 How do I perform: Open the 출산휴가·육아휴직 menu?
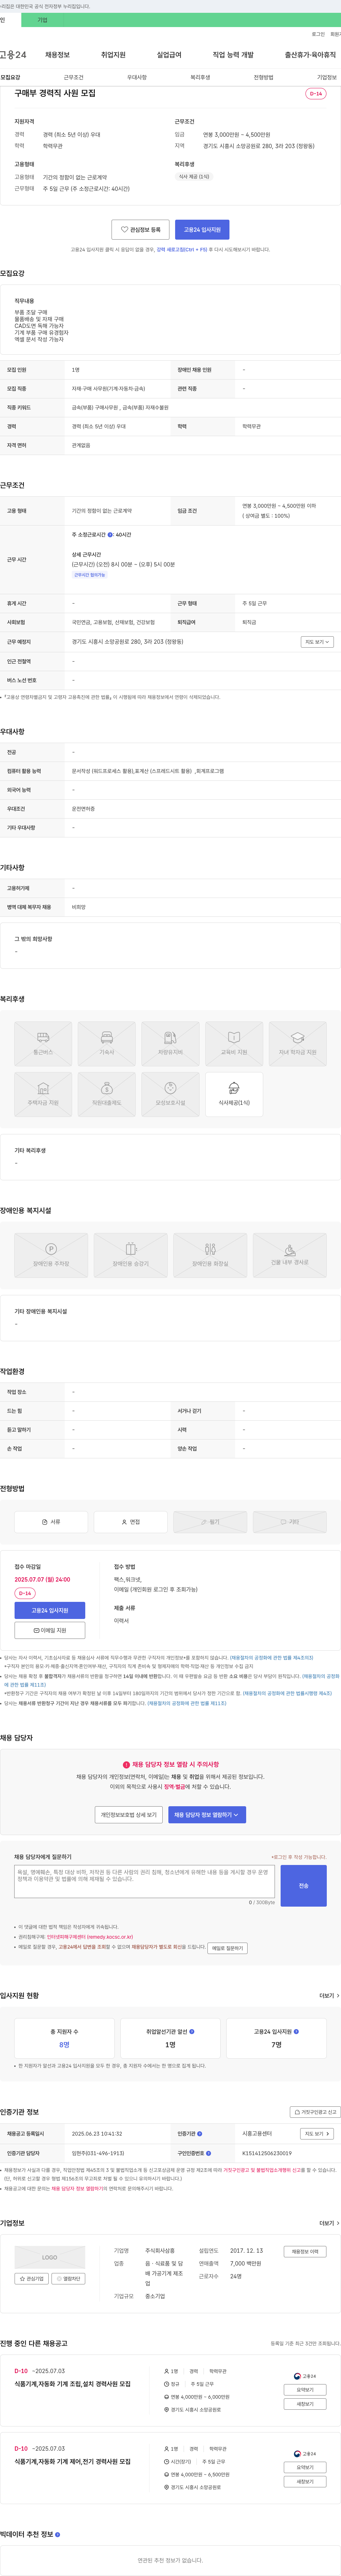pos(310,55)
